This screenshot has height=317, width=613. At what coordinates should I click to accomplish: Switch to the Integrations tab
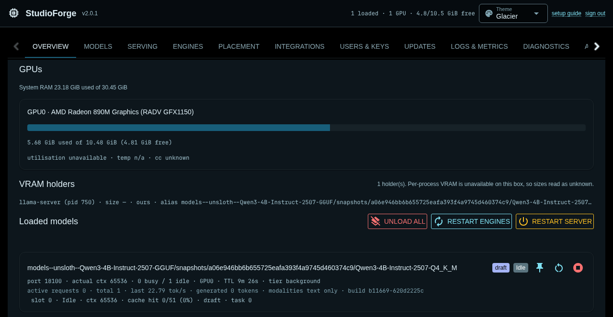tap(300, 46)
